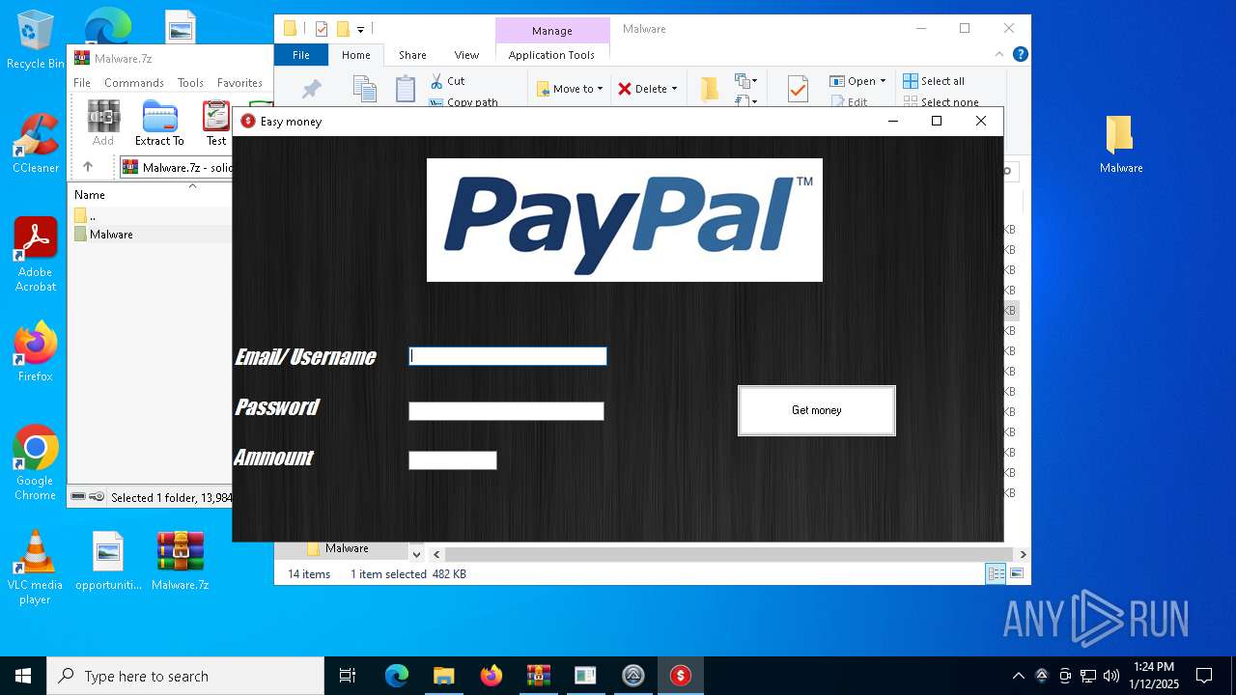Collapse the Explorer ribbon with chevron
1236x695 pixels.
point(1000,55)
